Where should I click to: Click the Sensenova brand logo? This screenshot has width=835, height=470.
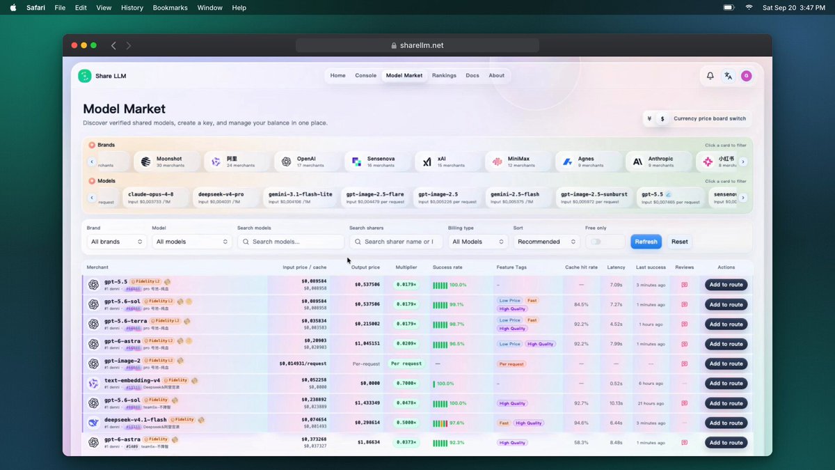(x=356, y=162)
